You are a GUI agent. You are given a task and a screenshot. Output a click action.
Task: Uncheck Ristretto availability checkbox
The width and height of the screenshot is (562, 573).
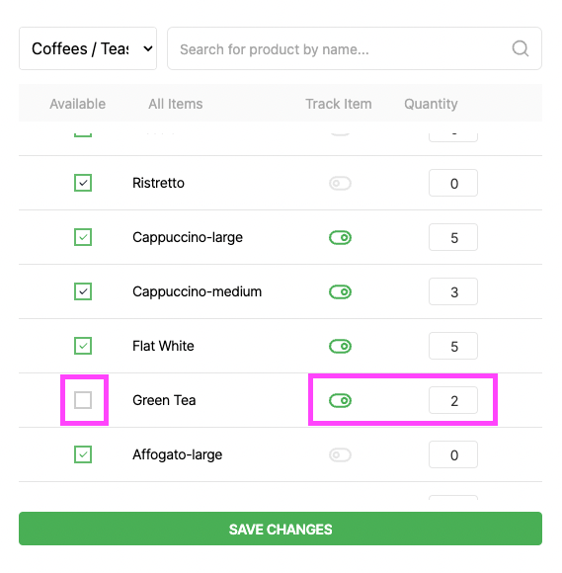pos(83,183)
